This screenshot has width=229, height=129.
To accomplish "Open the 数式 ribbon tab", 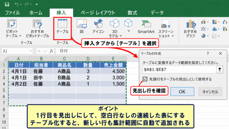I will (132, 13).
